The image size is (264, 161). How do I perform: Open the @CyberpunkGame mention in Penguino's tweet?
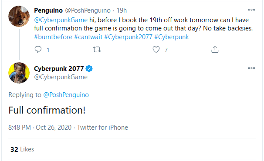tap(61, 20)
